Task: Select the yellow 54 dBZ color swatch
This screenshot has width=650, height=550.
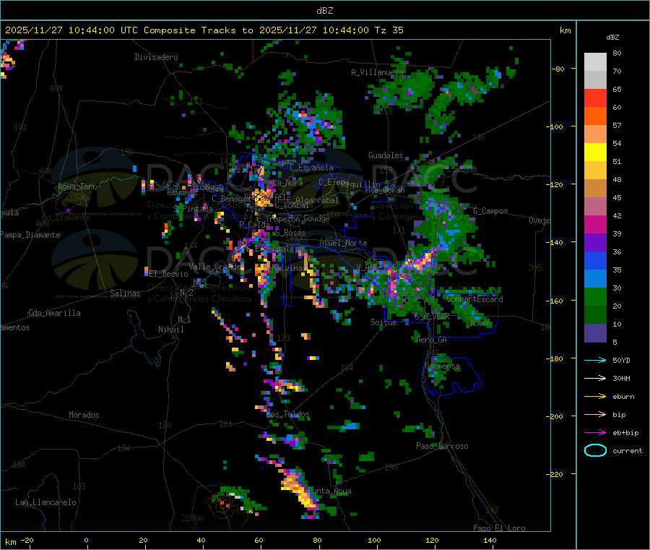Action: point(595,152)
